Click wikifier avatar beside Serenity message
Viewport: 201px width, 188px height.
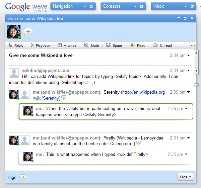[x=25, y=94]
